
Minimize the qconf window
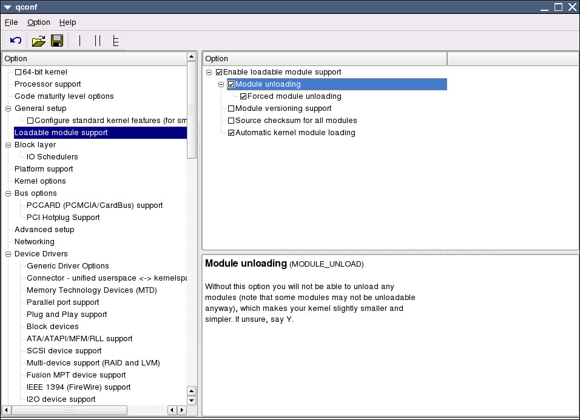click(544, 8)
